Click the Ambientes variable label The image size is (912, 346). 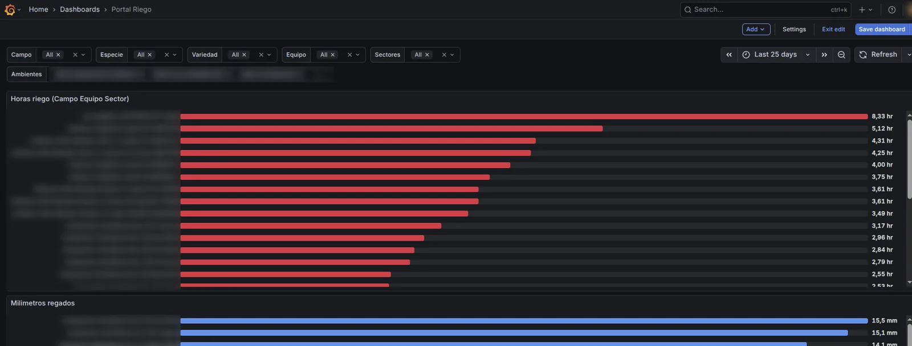pos(27,75)
